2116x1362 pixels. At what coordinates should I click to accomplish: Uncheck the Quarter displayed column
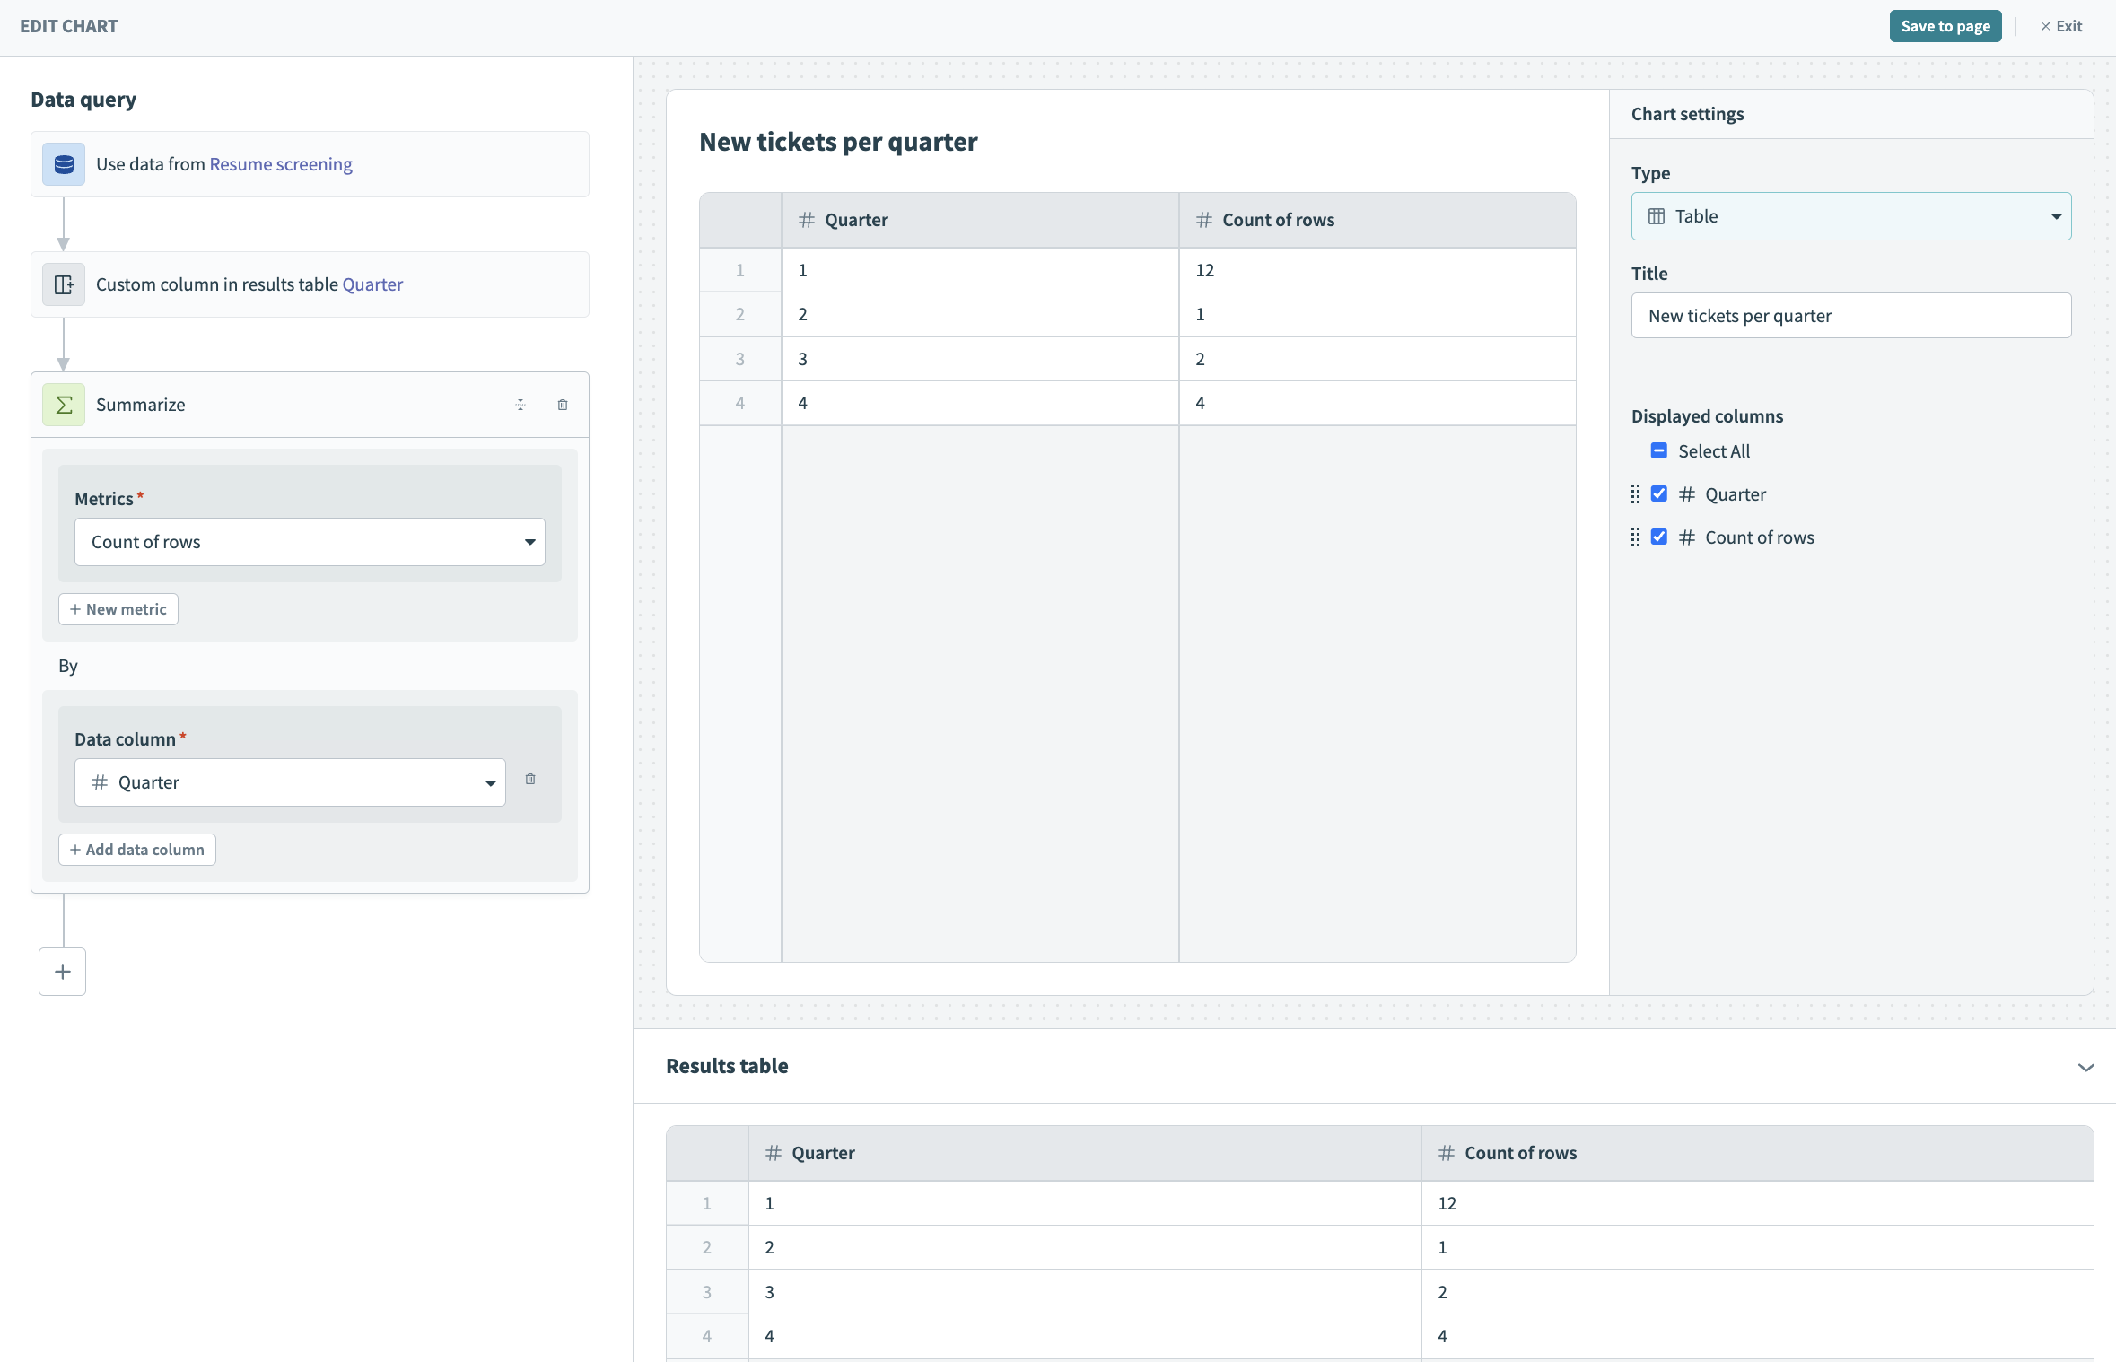[x=1658, y=494]
